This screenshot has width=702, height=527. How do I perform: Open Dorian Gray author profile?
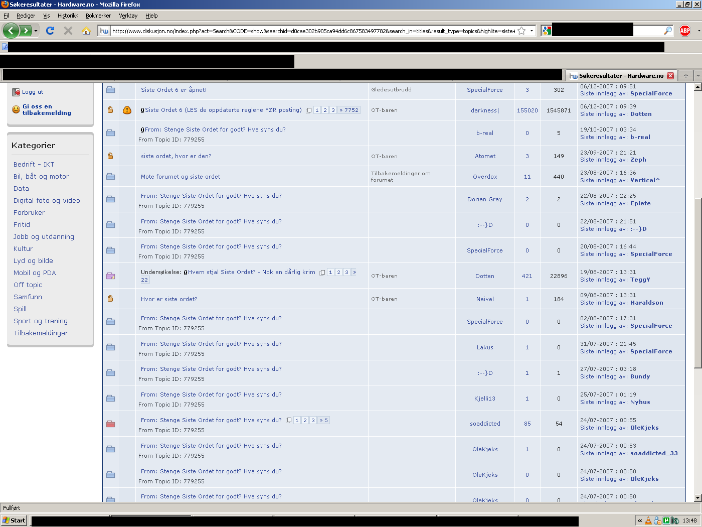(484, 199)
